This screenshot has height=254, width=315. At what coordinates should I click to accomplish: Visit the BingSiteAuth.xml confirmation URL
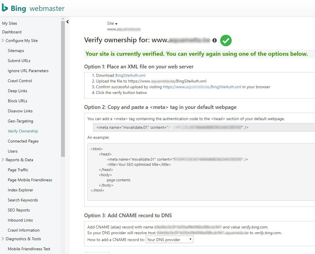[202, 87]
